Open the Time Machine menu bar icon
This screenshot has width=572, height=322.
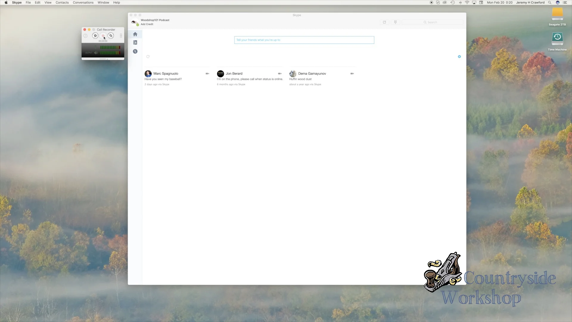click(x=453, y=2)
